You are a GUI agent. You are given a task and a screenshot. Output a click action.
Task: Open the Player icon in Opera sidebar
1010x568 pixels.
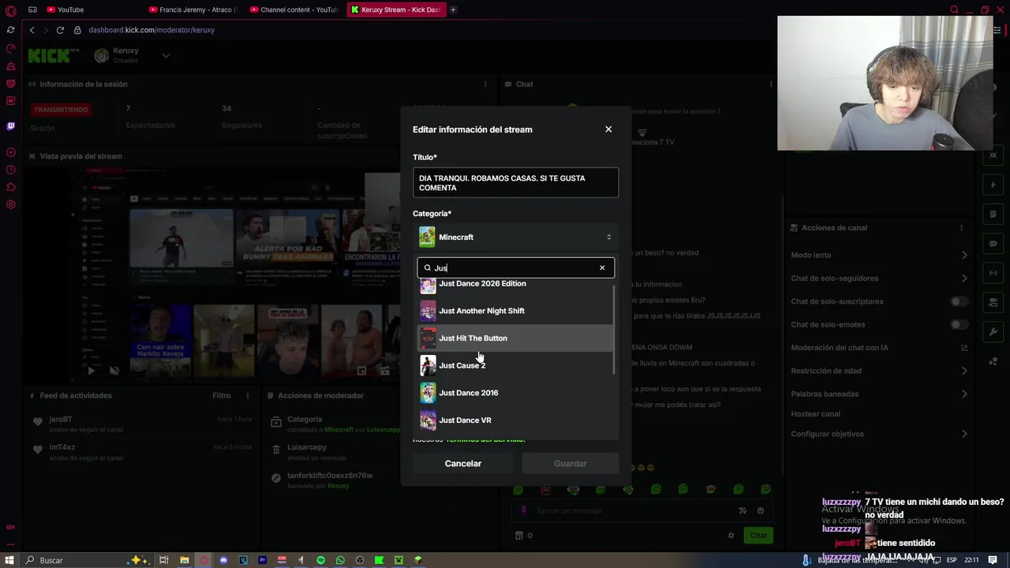(x=10, y=152)
